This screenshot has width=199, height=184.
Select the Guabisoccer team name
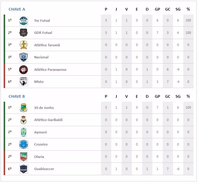pyautogui.click(x=44, y=169)
